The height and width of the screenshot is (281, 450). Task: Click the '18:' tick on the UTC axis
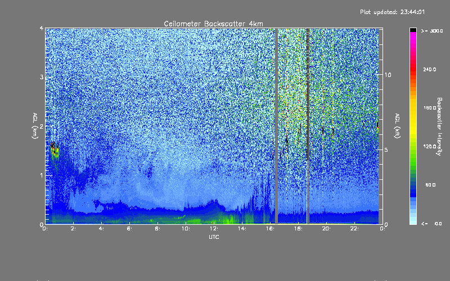[x=298, y=229]
